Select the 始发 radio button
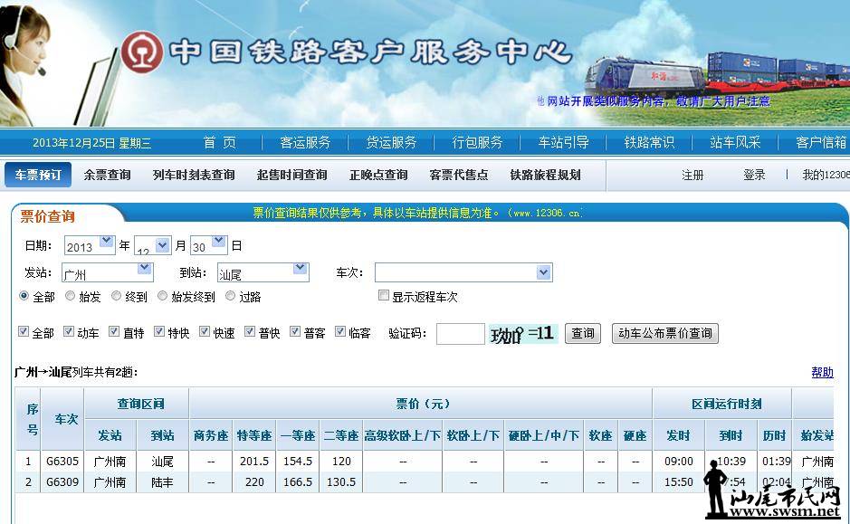This screenshot has height=524, width=850. [x=70, y=296]
